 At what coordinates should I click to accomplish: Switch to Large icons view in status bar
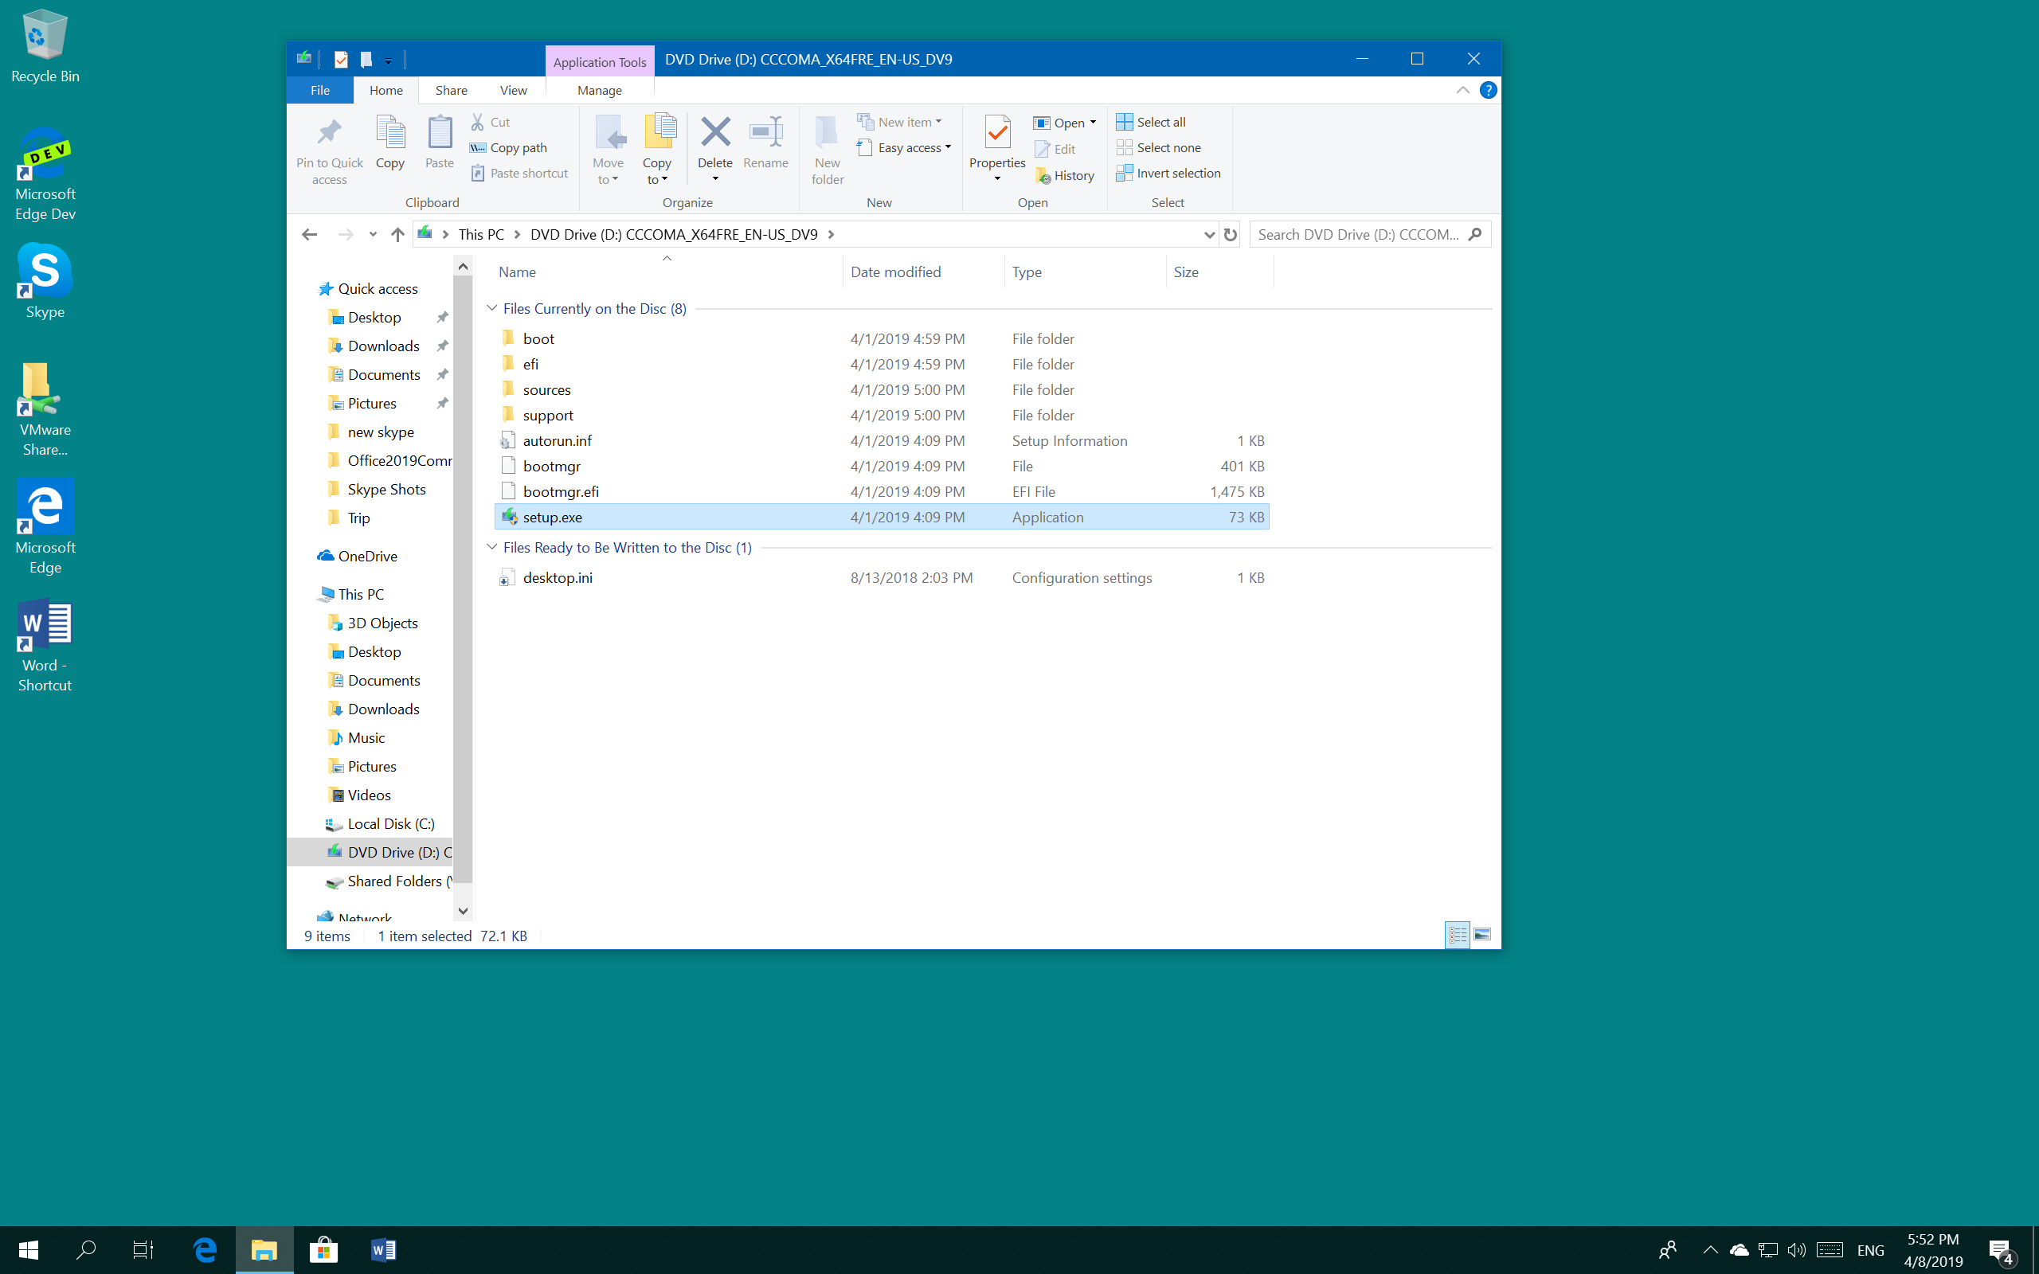click(x=1482, y=935)
